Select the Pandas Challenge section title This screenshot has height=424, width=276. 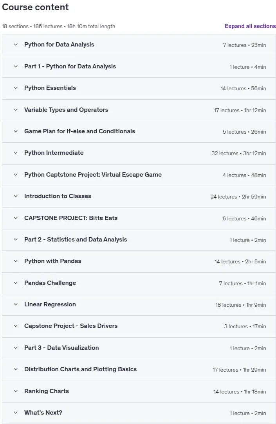(x=50, y=283)
